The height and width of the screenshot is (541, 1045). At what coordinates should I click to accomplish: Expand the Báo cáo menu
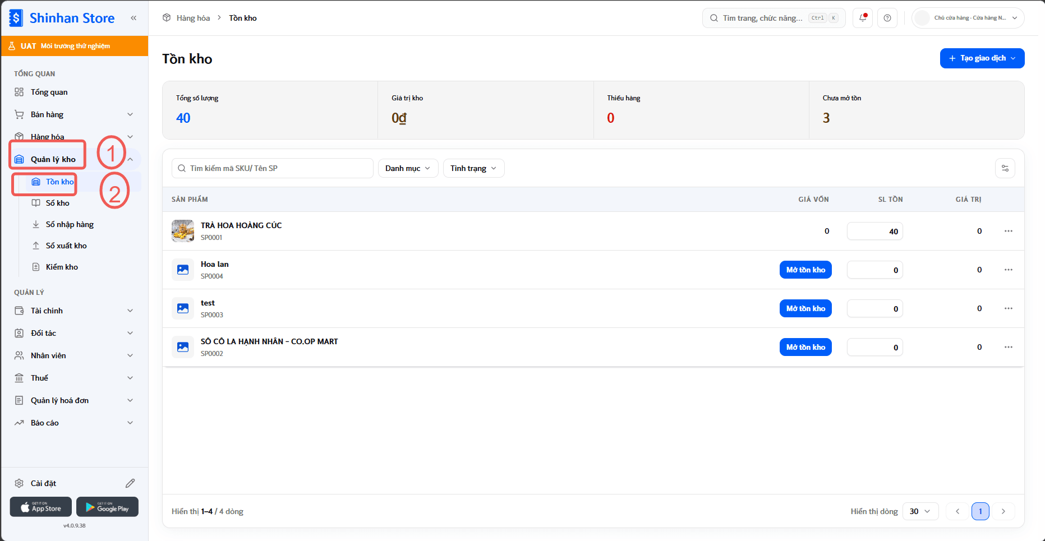click(x=74, y=423)
